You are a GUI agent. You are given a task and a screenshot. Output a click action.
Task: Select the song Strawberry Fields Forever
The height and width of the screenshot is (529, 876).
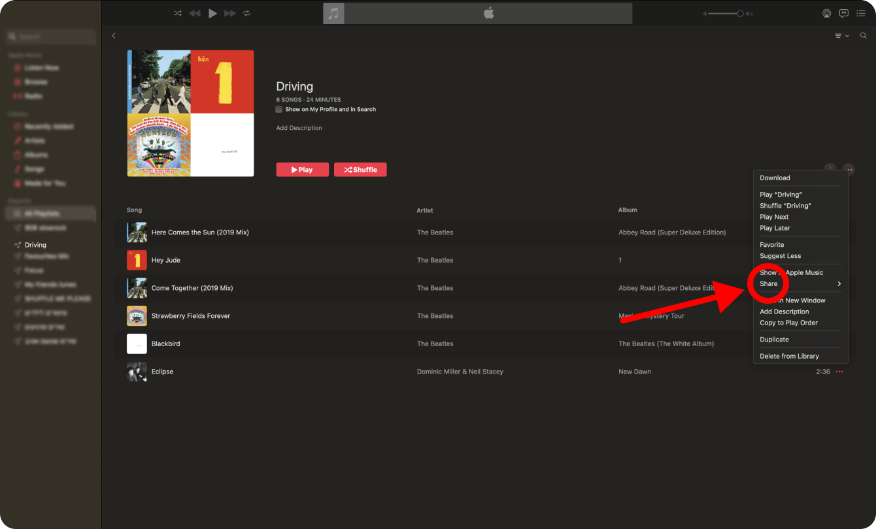click(191, 316)
